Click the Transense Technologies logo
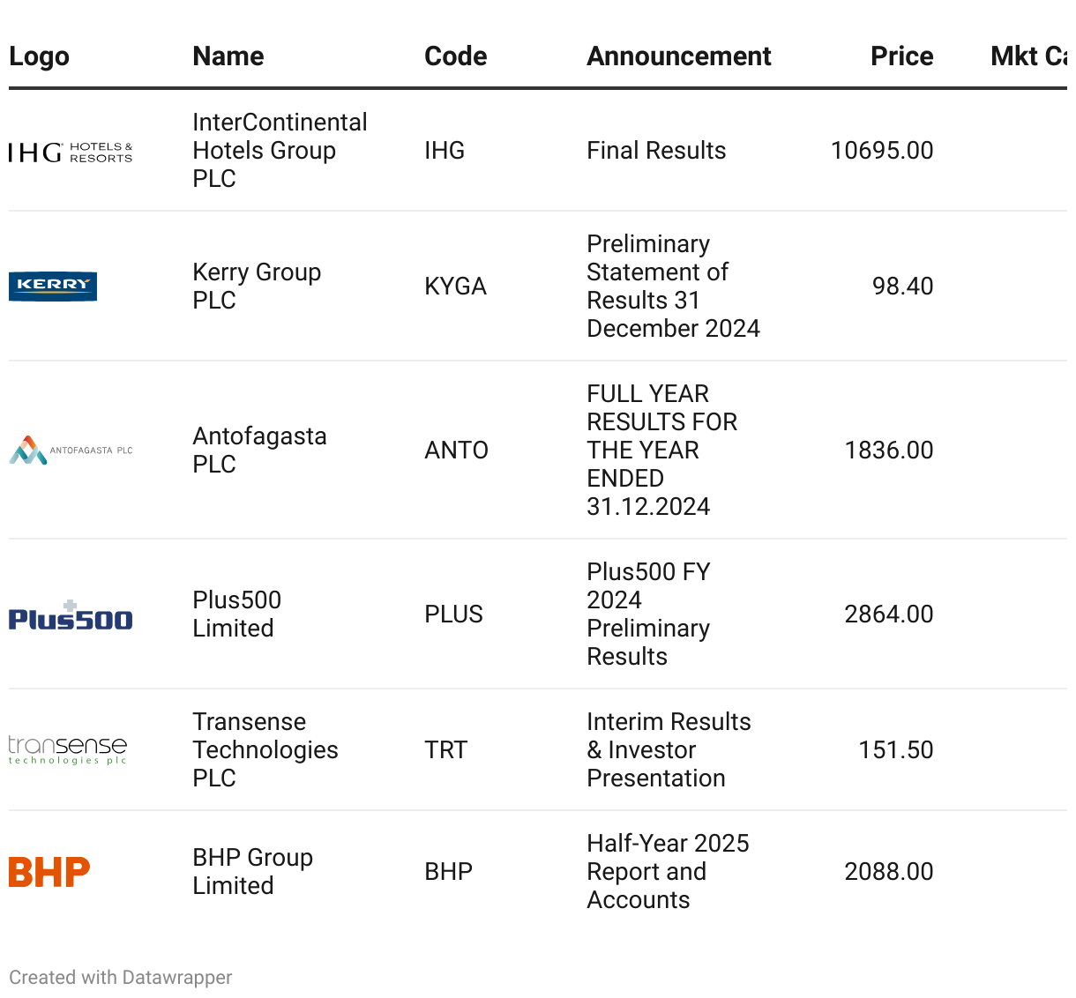 click(x=68, y=749)
